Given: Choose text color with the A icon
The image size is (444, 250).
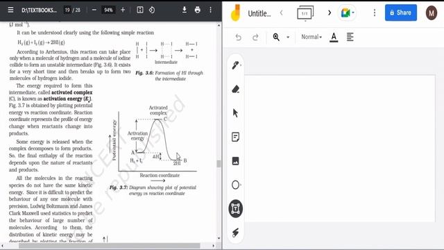Looking at the screenshot, I should (x=334, y=37).
